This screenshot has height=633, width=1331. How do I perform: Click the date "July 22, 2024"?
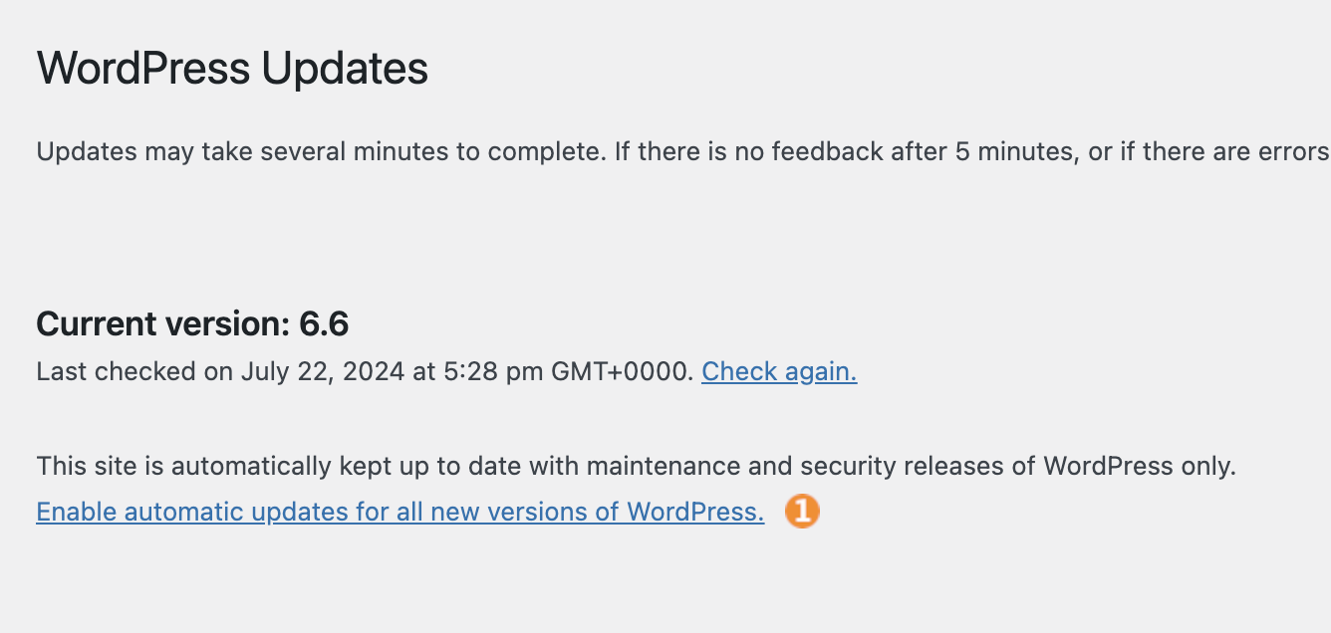(x=323, y=372)
